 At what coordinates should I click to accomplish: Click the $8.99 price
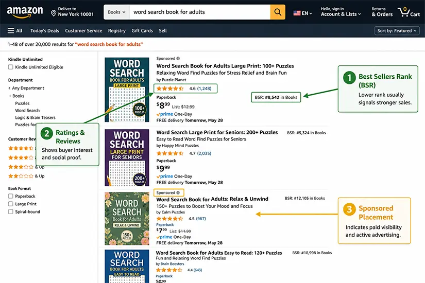point(163,105)
